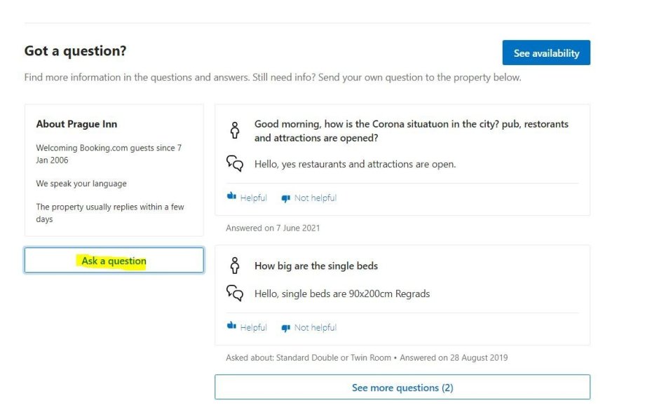Click thumbs-up icon under single beds answer
This screenshot has width=645, height=419.
click(231, 327)
